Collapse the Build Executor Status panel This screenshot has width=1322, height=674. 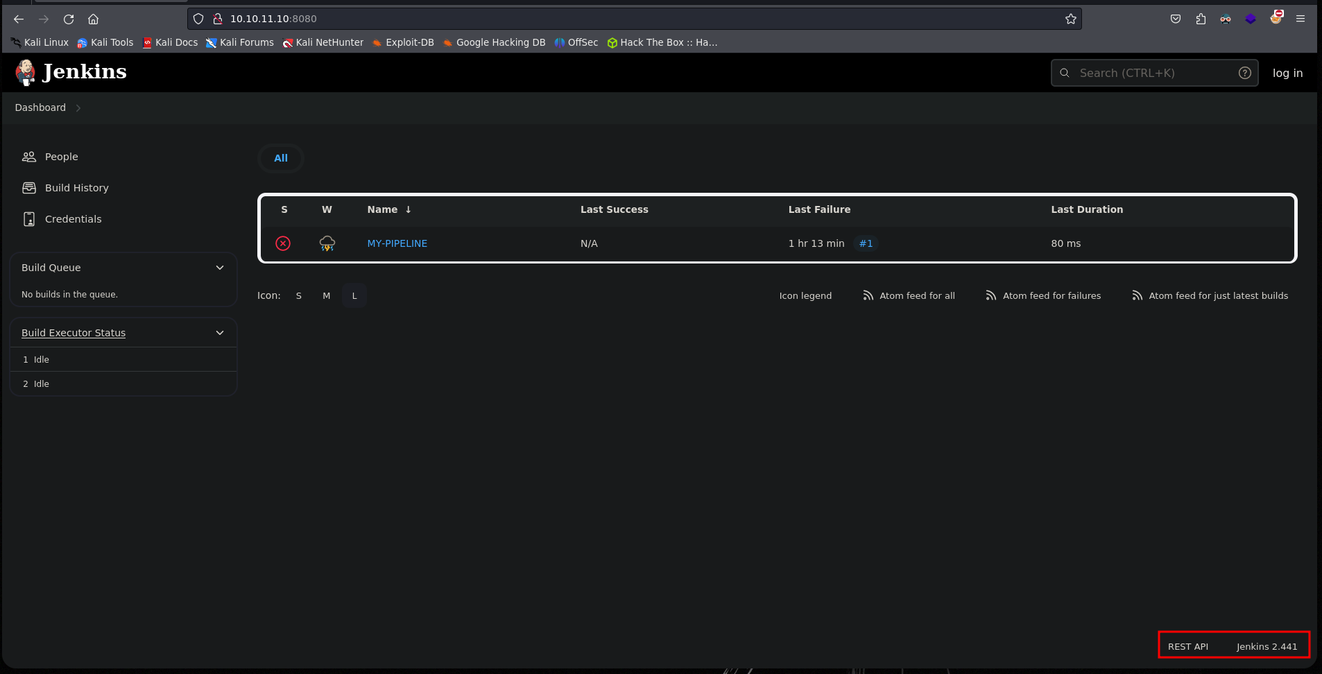(220, 333)
